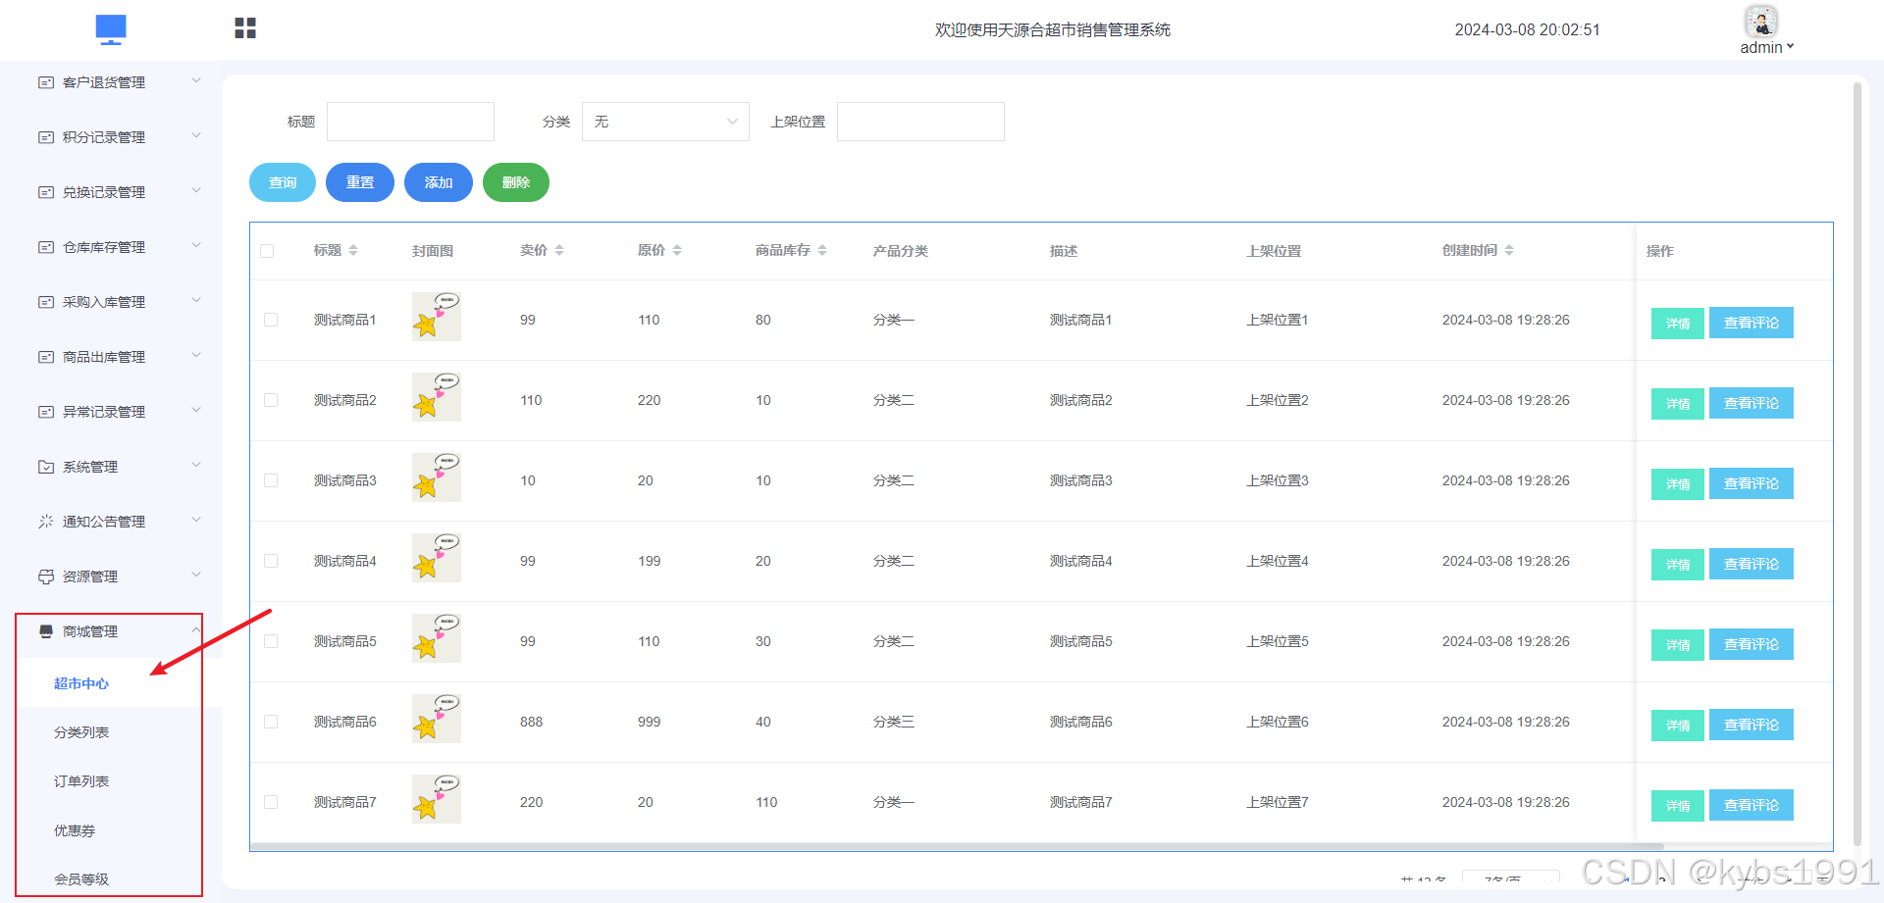Viewport: 1884px width, 903px height.
Task: Collapse 商城管理 chevron
Action: pos(196,630)
